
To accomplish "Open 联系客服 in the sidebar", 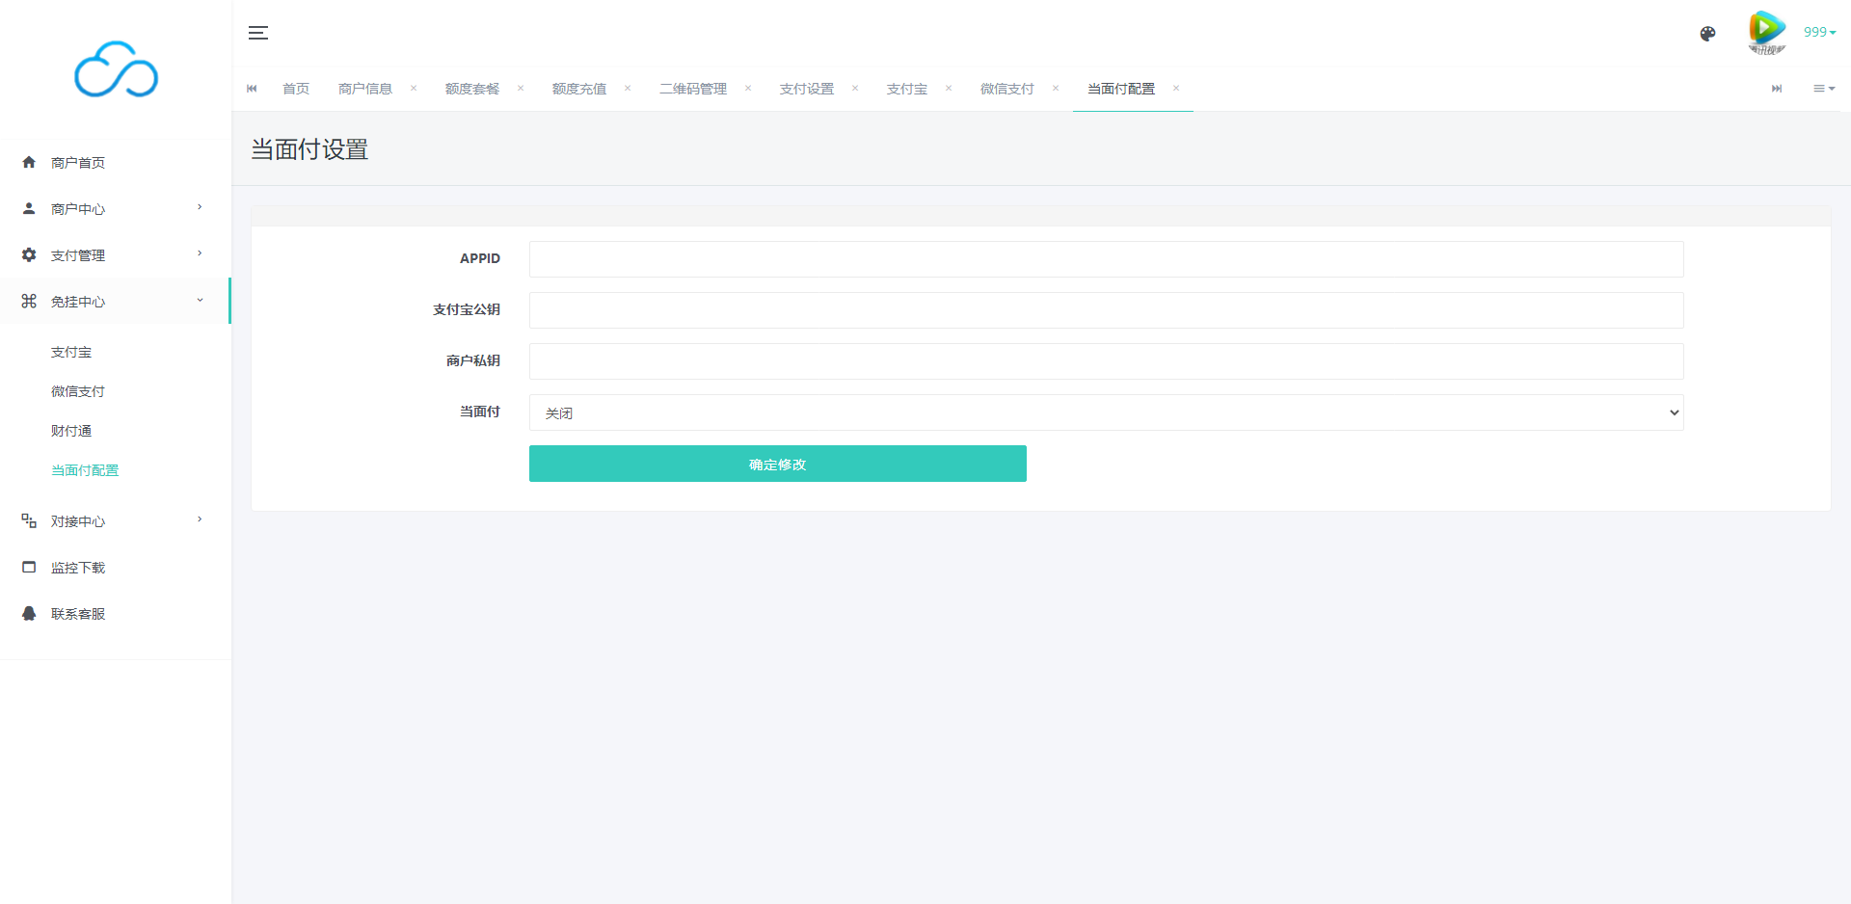I will pos(78,614).
